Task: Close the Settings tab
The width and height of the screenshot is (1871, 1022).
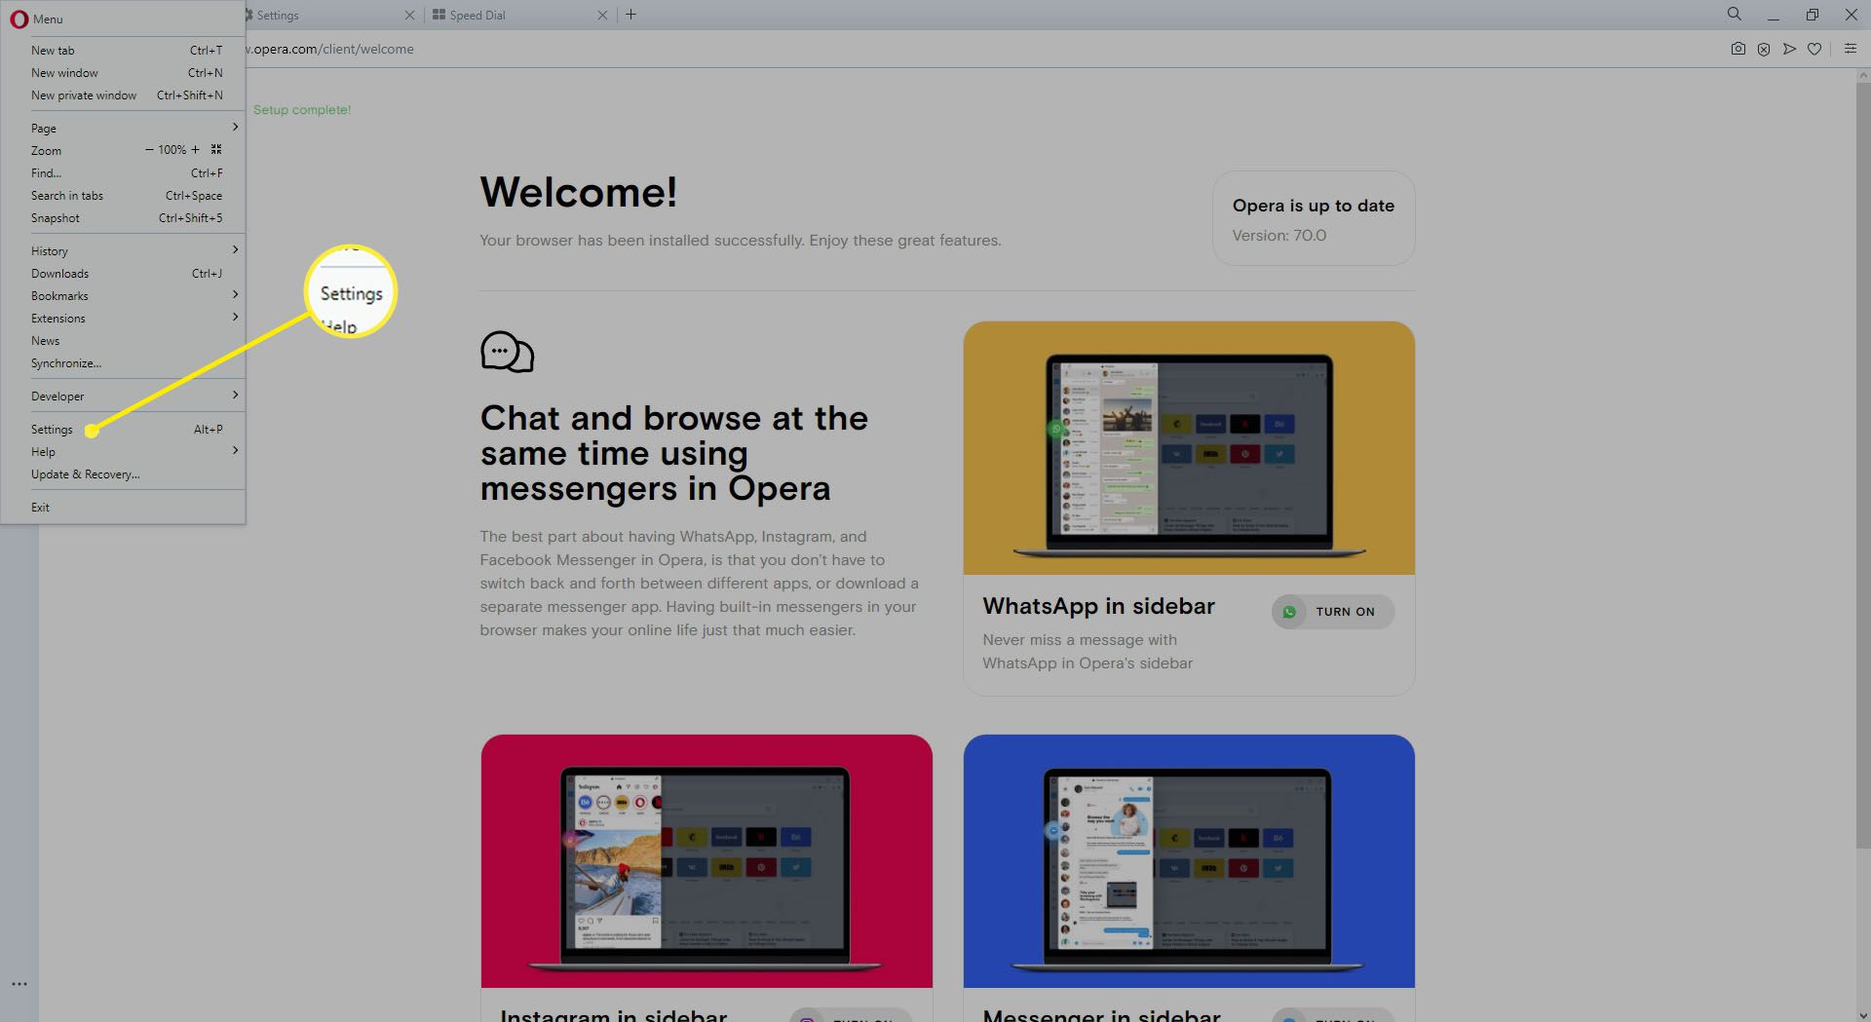Action: click(409, 16)
